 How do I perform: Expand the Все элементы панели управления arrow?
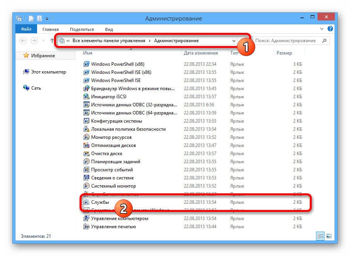point(150,41)
